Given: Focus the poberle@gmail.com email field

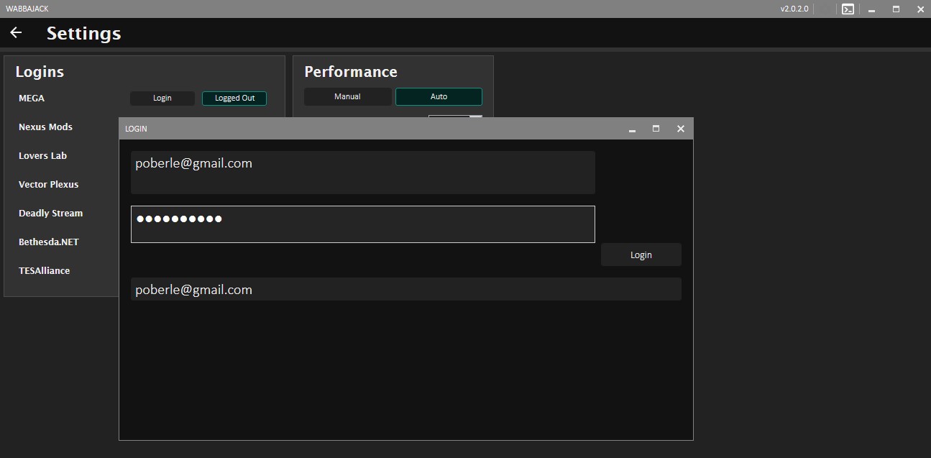Looking at the screenshot, I should (363, 172).
